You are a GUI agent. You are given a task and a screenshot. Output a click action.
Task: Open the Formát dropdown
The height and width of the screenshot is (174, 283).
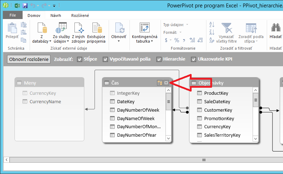tap(180, 32)
